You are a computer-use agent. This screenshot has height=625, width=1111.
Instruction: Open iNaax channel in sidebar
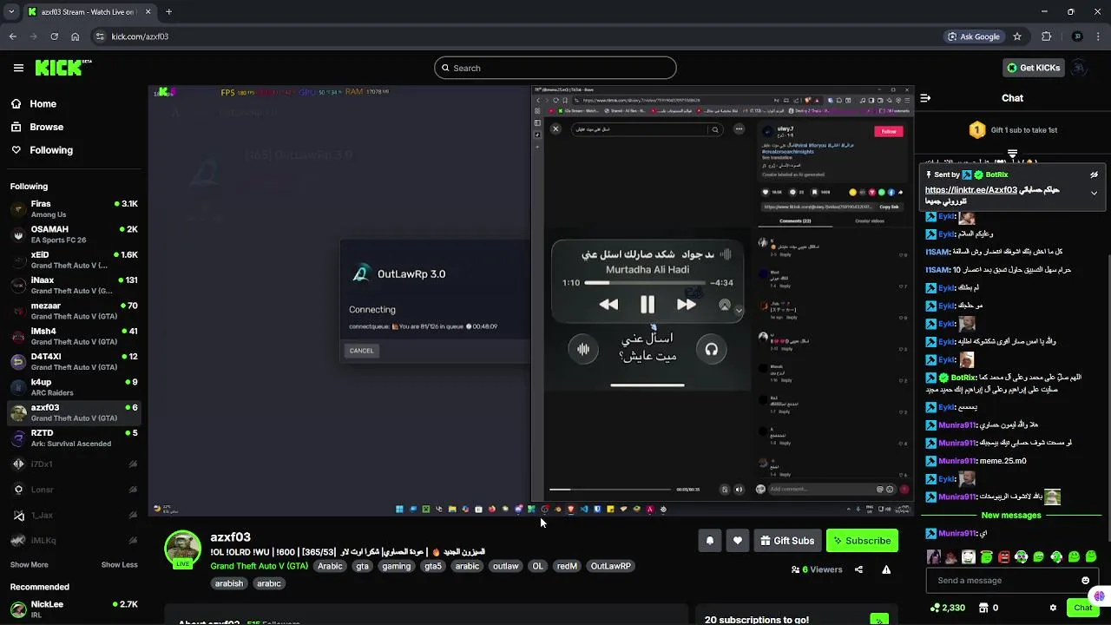tap(74, 285)
